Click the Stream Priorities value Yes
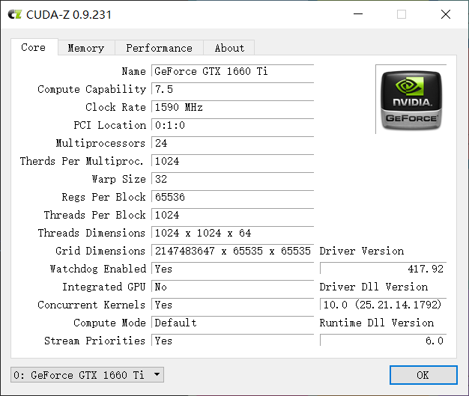The height and width of the screenshot is (396, 469). pos(232,340)
